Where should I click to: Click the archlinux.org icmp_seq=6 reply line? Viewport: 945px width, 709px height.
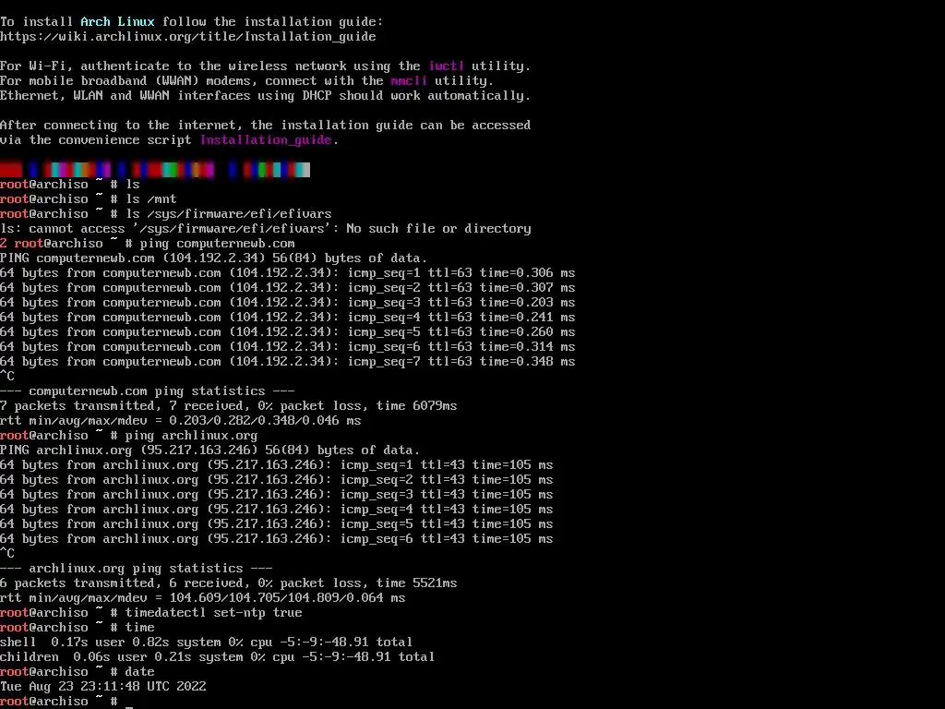pos(277,539)
